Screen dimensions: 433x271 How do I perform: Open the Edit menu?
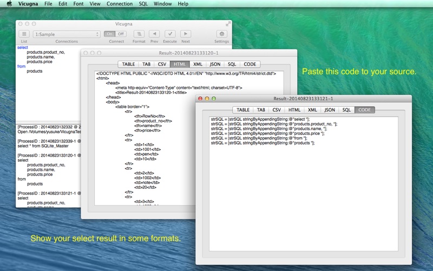63,4
